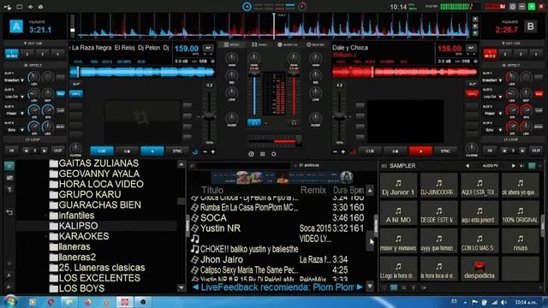This screenshot has width=548, height=308.
Task: Trigger A NI MO sample pad
Action: 398,213
